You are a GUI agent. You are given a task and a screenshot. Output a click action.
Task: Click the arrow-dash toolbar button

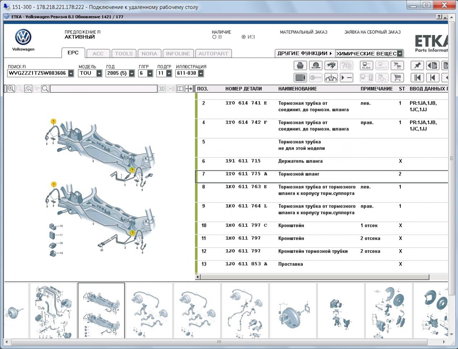(x=346, y=78)
